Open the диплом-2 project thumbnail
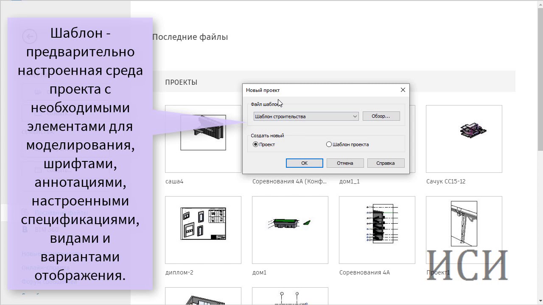Viewport: 543px width, 305px height. pyautogui.click(x=203, y=230)
